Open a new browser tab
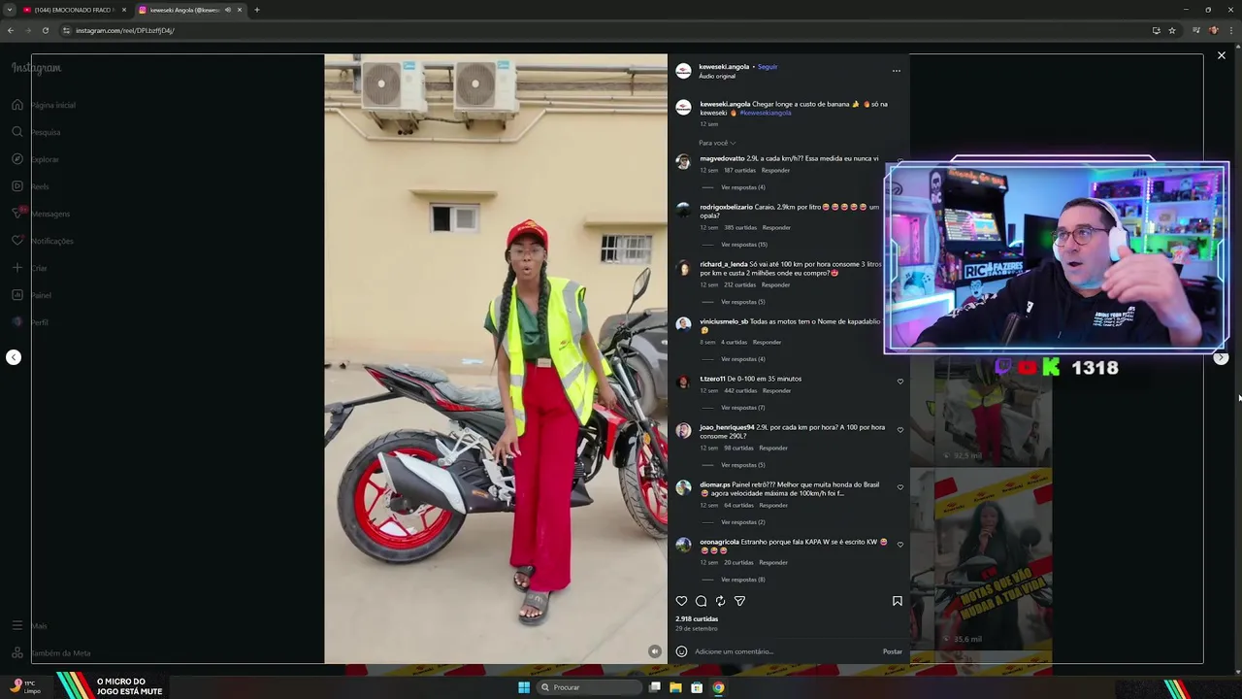The image size is (1242, 699). (x=257, y=10)
